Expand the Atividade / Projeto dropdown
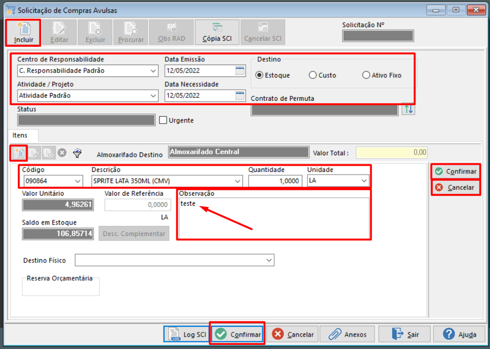This screenshot has width=490, height=349. [153, 96]
